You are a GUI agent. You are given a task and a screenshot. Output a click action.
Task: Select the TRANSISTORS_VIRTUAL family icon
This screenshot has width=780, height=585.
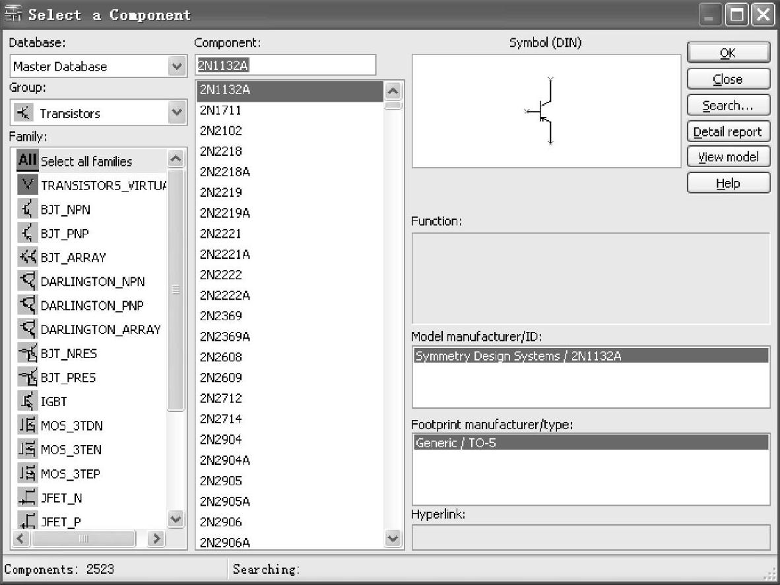tap(27, 185)
